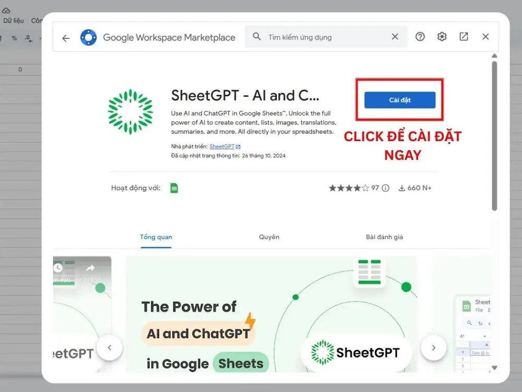This screenshot has height=392, width=522.
Task: Show previous screenshot with left chevron
Action: (110, 348)
